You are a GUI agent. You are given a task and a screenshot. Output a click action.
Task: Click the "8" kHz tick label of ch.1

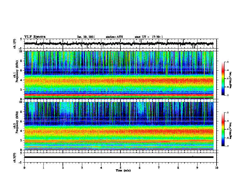pos(22,61)
